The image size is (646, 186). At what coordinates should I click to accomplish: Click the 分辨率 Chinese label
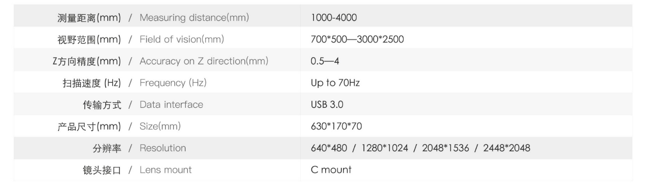[x=107, y=148]
